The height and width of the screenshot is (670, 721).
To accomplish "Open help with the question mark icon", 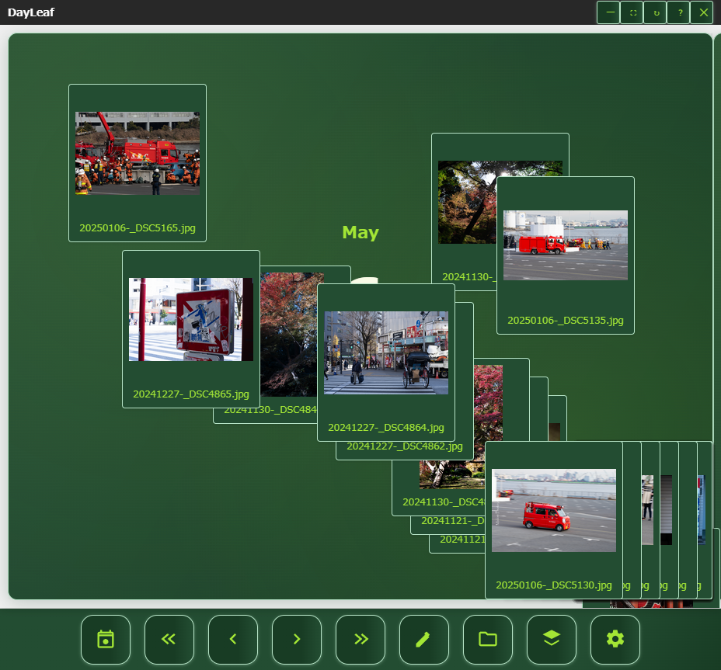I will point(680,12).
